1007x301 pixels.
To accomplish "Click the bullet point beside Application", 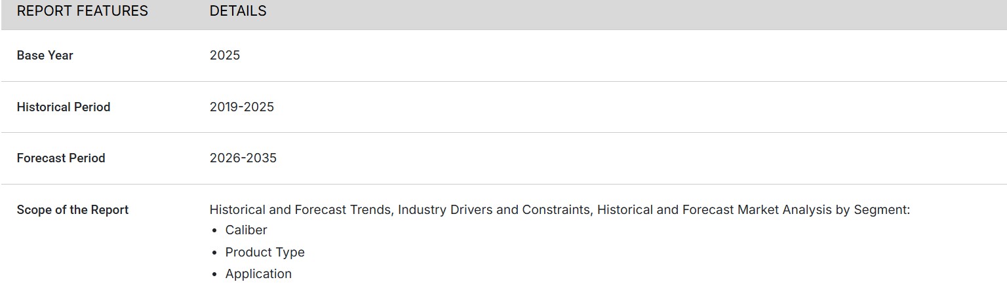I will (214, 275).
